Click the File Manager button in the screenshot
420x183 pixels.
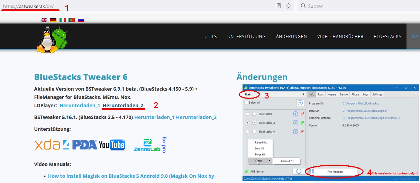(x=336, y=171)
